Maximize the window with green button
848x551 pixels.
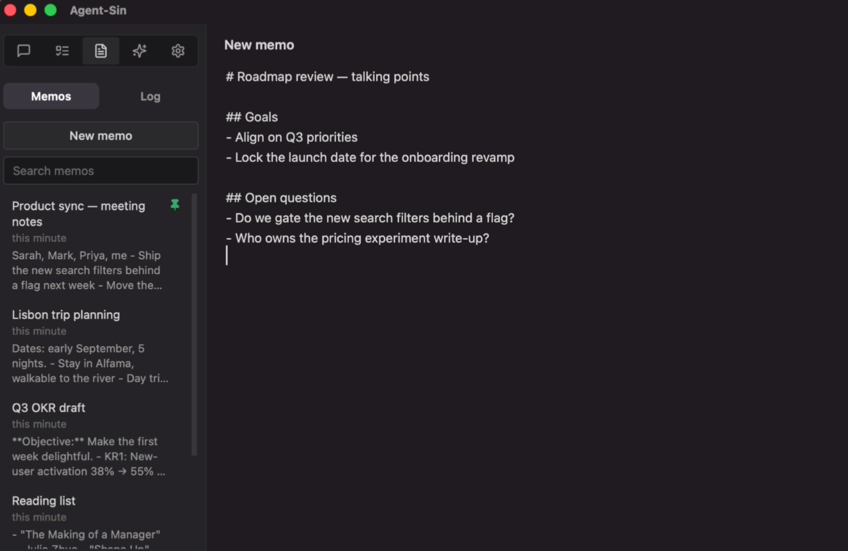click(x=51, y=10)
